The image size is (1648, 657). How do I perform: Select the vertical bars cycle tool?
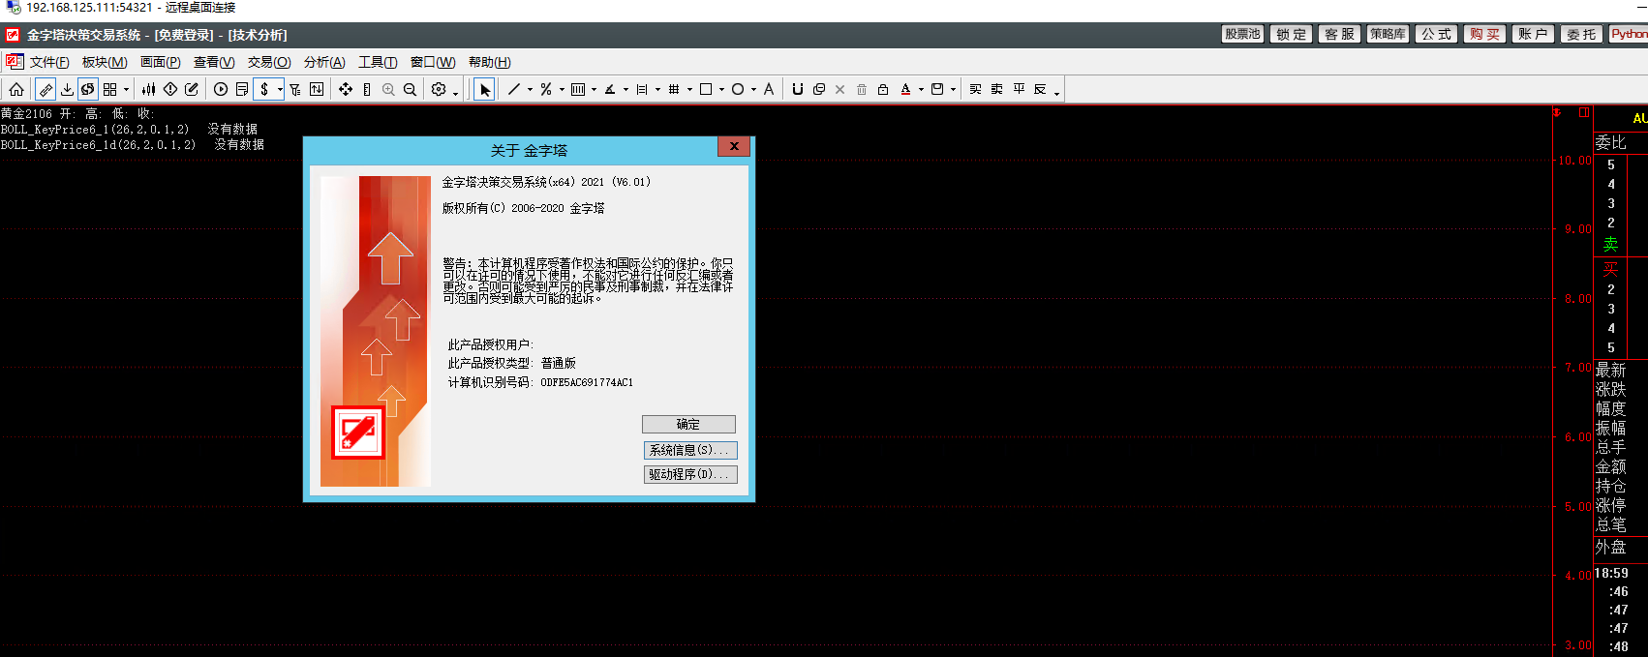point(578,89)
